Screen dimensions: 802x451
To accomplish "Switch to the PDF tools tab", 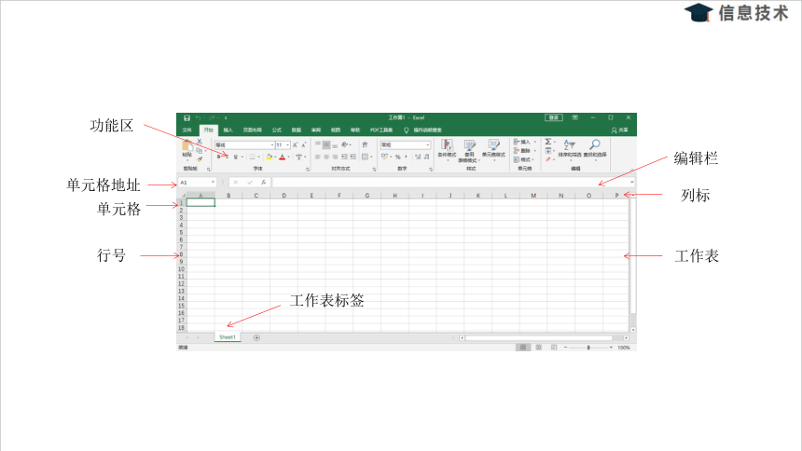I will [381, 130].
